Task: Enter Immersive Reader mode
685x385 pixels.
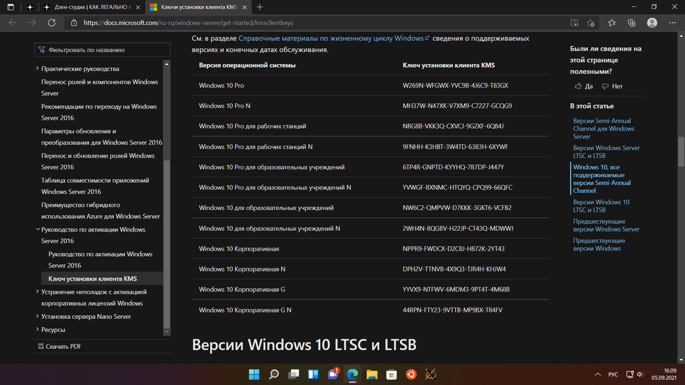Action: (574, 23)
